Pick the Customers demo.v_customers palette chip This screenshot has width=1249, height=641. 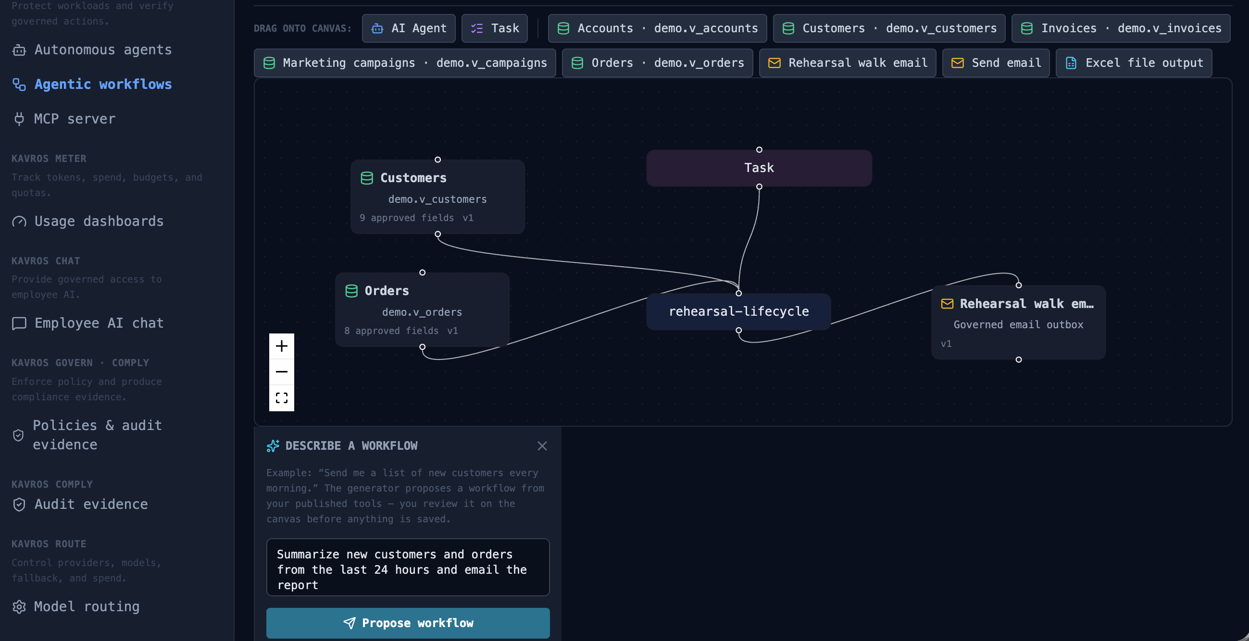point(889,28)
